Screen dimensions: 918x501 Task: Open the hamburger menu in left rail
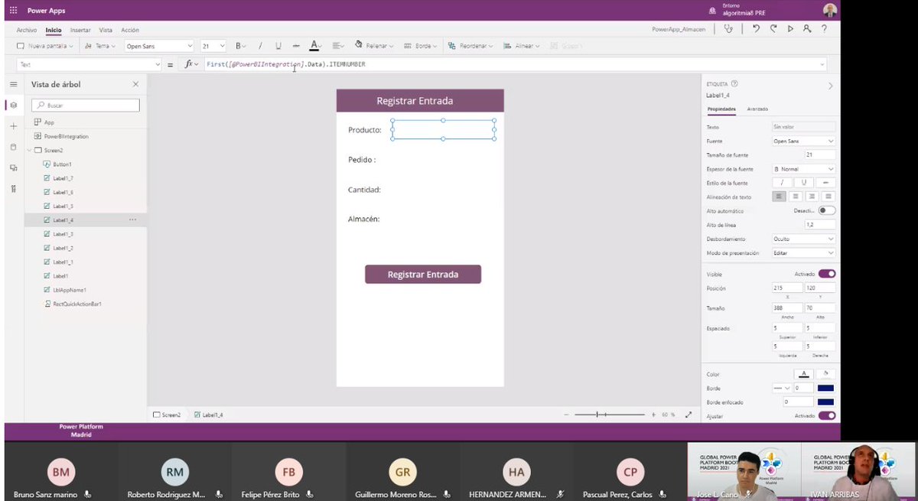pyautogui.click(x=13, y=84)
